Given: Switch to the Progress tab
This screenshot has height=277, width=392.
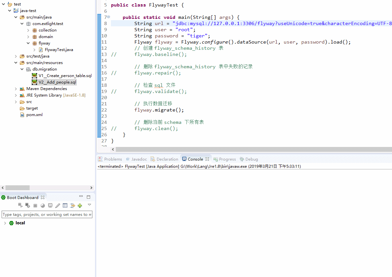Looking at the screenshot, I should (x=224, y=159).
